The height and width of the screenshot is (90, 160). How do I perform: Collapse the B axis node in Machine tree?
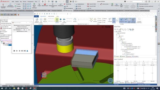118,38
